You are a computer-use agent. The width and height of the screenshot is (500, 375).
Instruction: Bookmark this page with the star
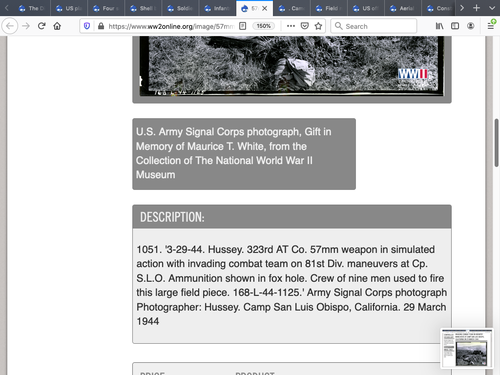[318, 26]
